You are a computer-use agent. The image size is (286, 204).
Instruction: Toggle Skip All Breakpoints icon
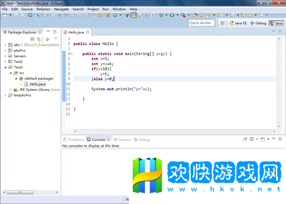38,15
